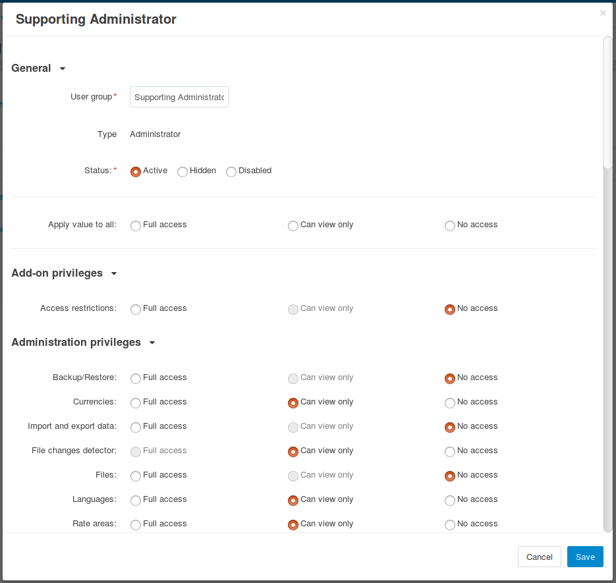Collapse the General section arrow
This screenshot has height=583, width=616.
tap(63, 69)
